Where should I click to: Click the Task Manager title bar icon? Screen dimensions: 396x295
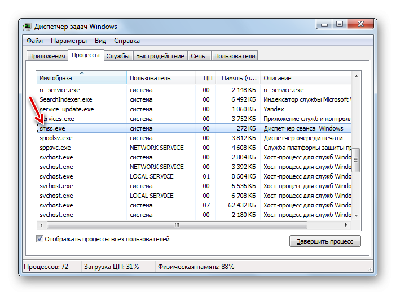(x=28, y=26)
